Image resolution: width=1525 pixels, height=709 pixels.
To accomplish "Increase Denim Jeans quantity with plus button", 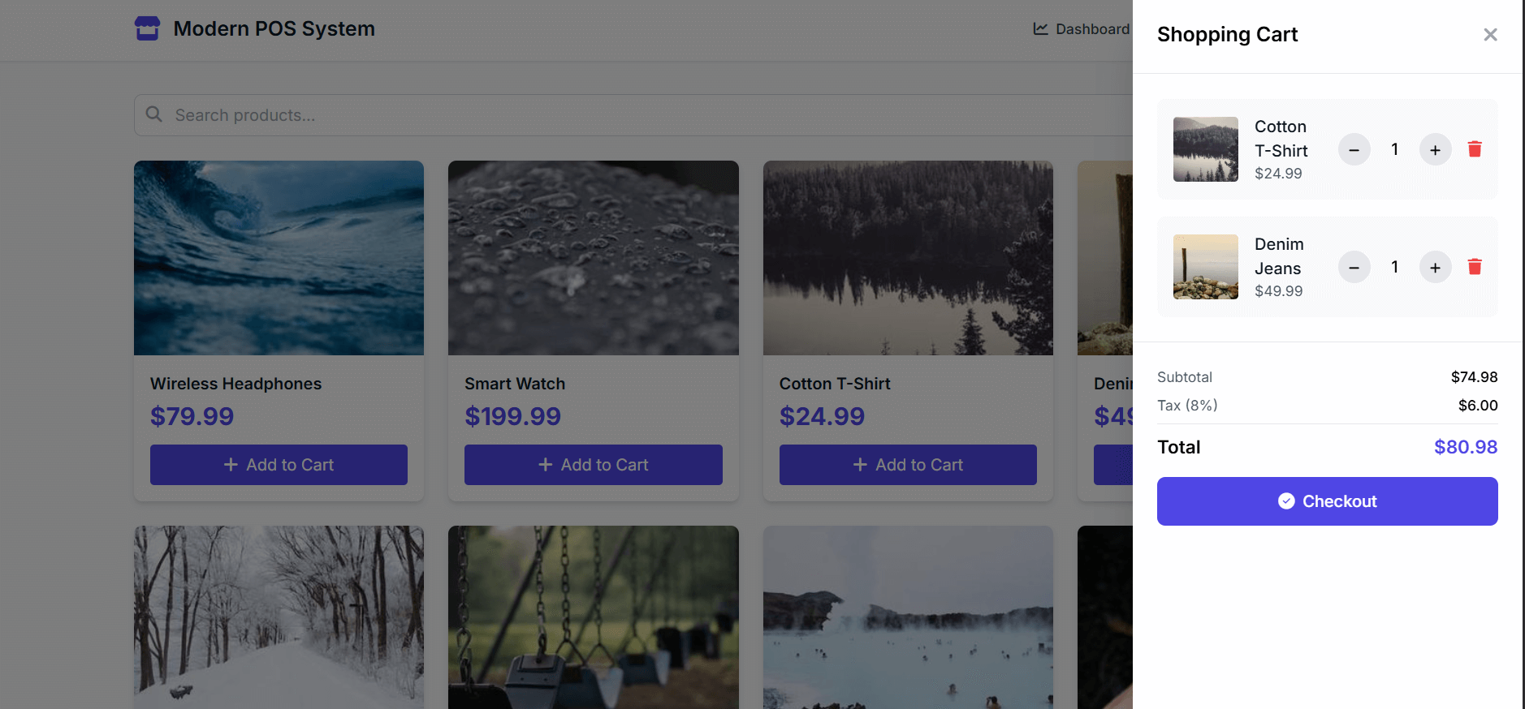I will (x=1435, y=268).
